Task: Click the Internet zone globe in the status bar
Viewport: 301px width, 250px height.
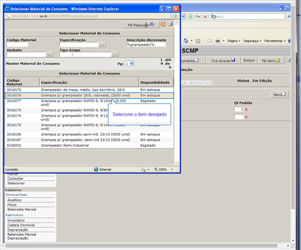Action: pos(96,170)
